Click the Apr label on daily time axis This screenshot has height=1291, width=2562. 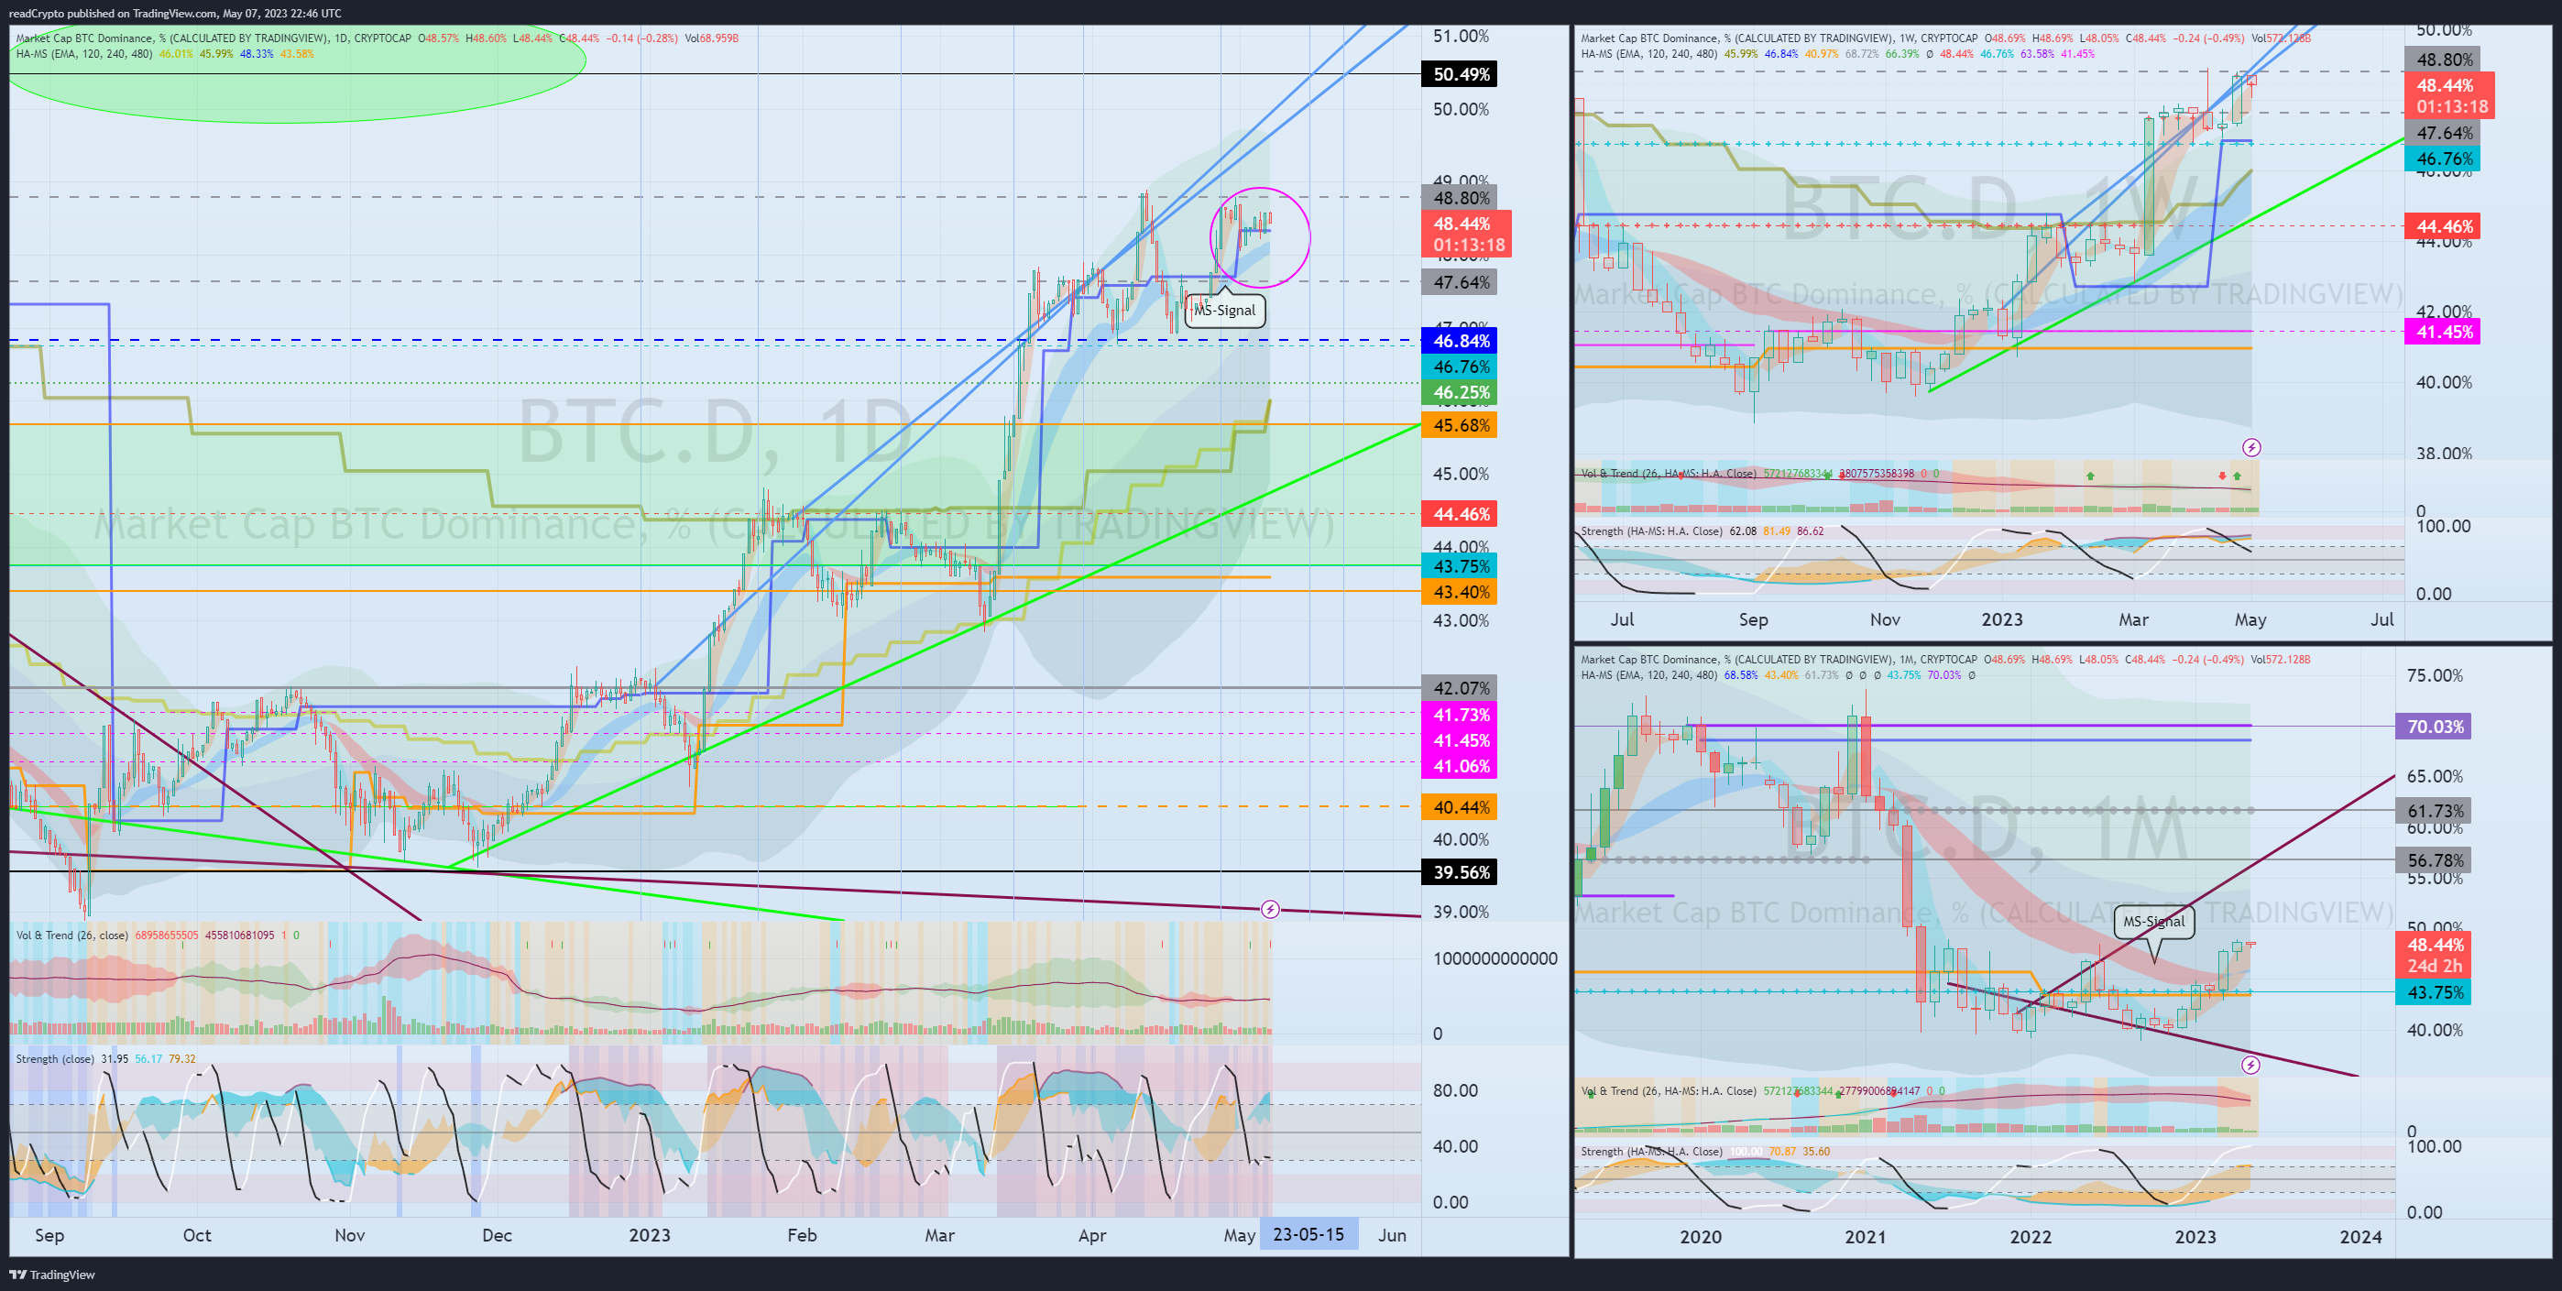click(x=1092, y=1235)
